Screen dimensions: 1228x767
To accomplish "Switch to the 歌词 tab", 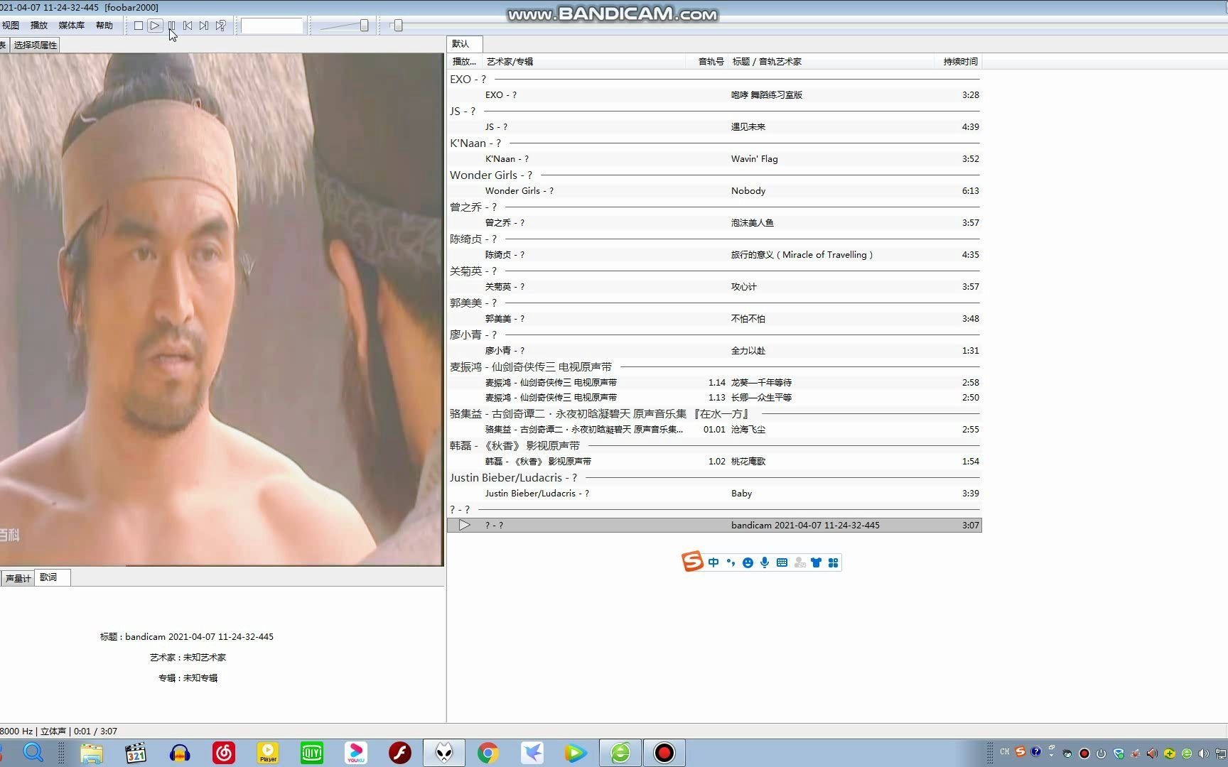I will point(53,577).
